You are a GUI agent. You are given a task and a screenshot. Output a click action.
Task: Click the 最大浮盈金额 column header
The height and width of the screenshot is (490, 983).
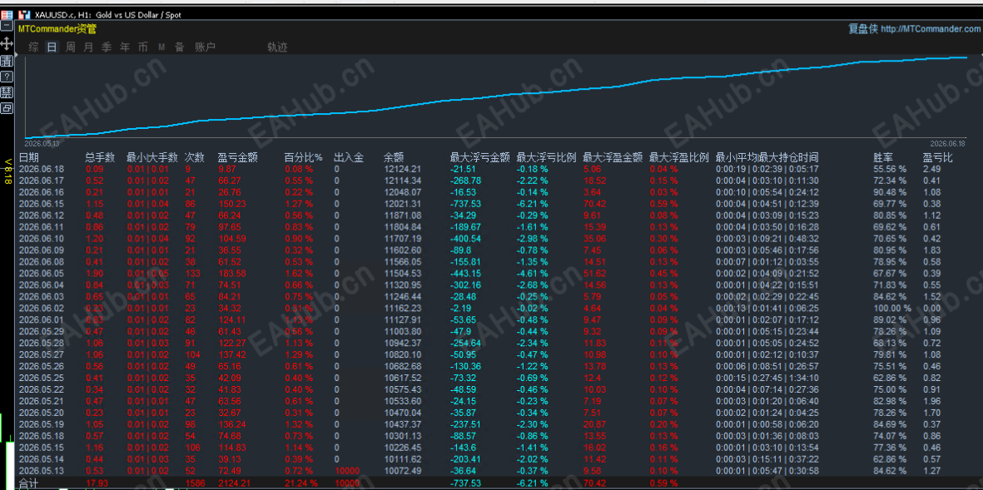(613, 157)
